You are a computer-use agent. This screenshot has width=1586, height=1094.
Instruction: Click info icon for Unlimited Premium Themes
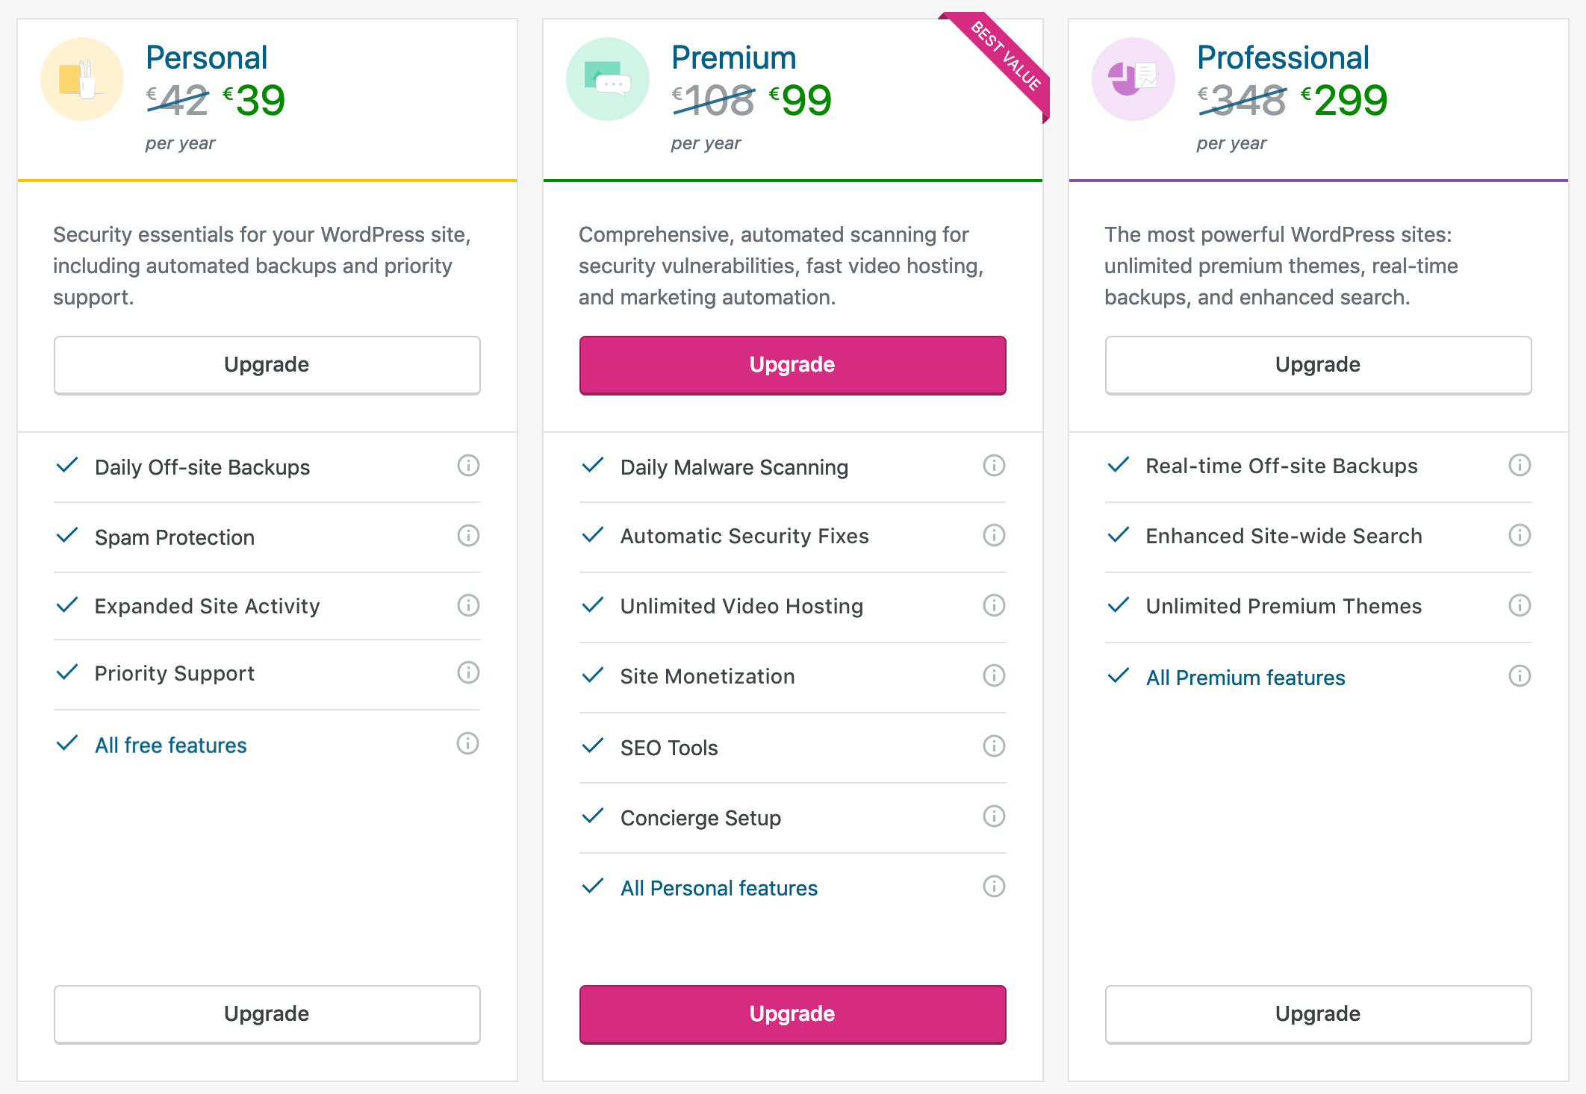click(1520, 605)
